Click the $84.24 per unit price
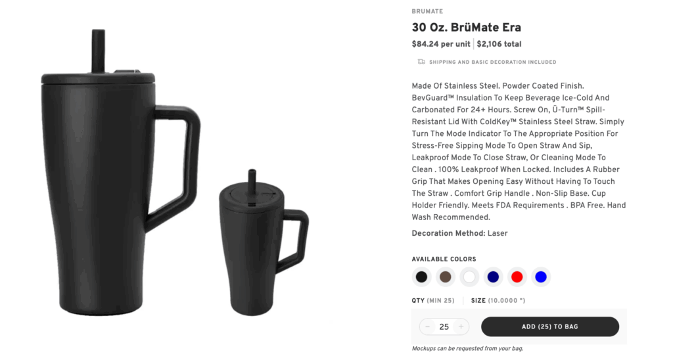This screenshot has height=356, width=673. [x=441, y=44]
